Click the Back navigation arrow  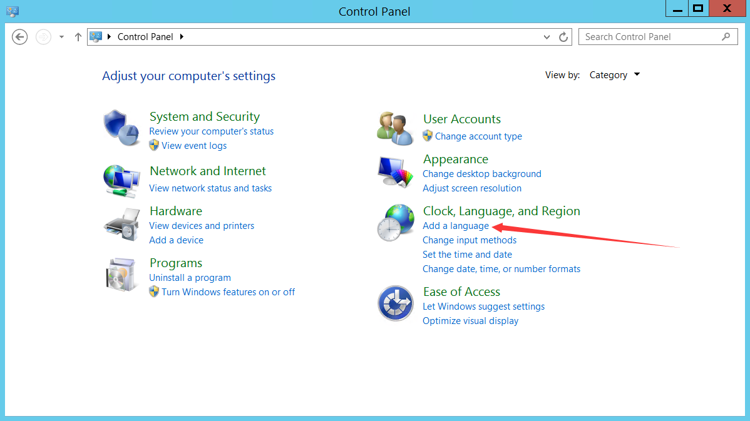[19, 36]
